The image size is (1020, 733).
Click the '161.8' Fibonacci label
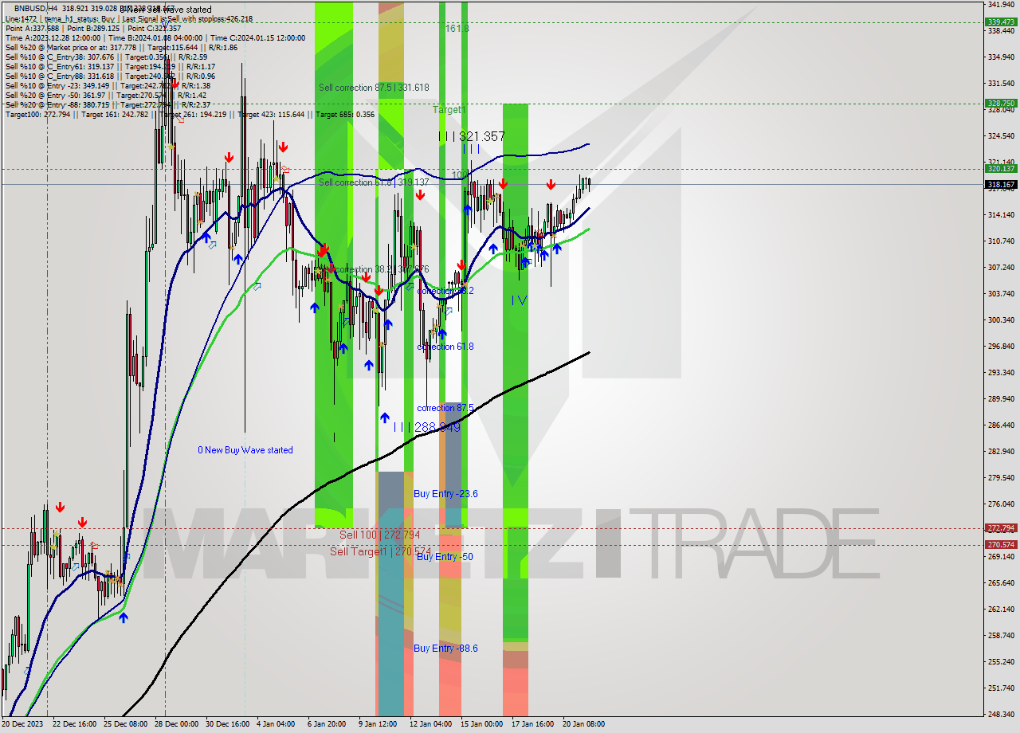457,28
